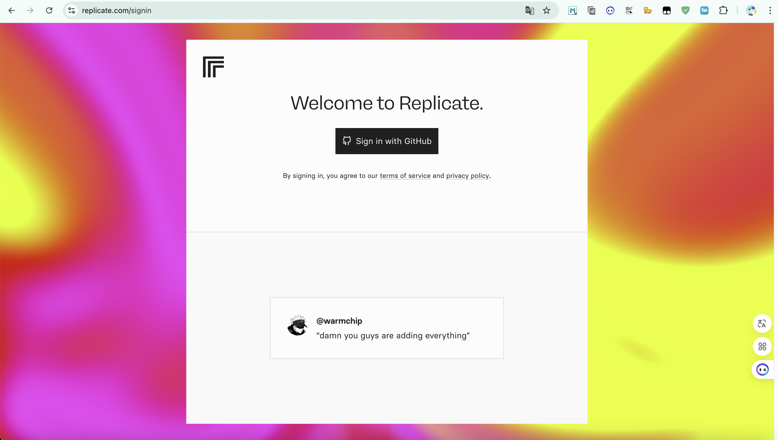Image resolution: width=778 pixels, height=440 pixels.
Task: Click floating translate button on right edge
Action: coord(762,324)
